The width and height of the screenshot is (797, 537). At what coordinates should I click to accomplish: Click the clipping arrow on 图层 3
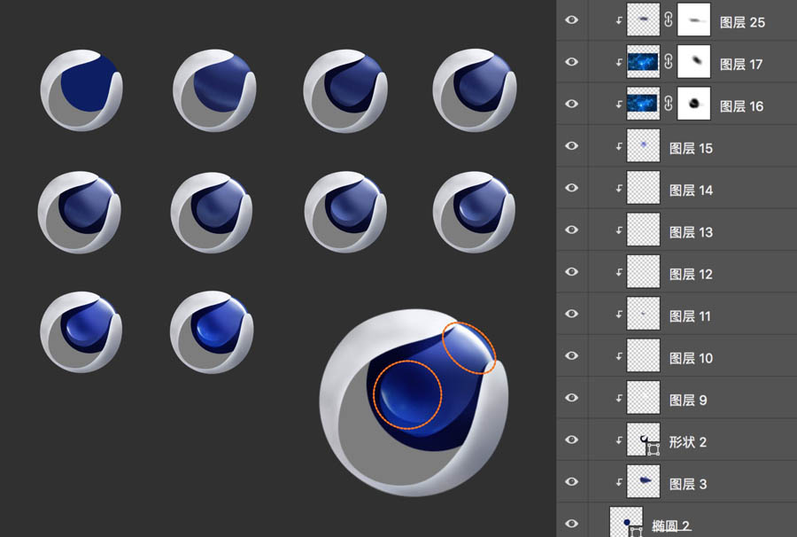tap(619, 482)
